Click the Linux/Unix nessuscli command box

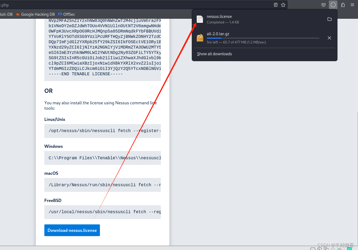(103, 131)
